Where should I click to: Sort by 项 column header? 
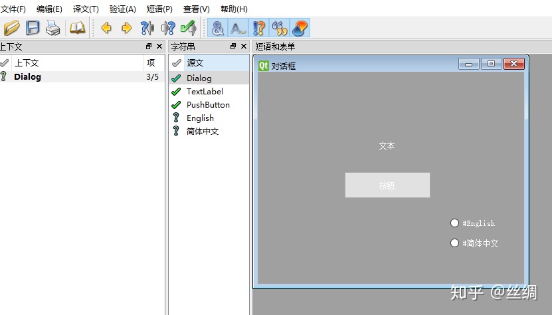(x=154, y=62)
